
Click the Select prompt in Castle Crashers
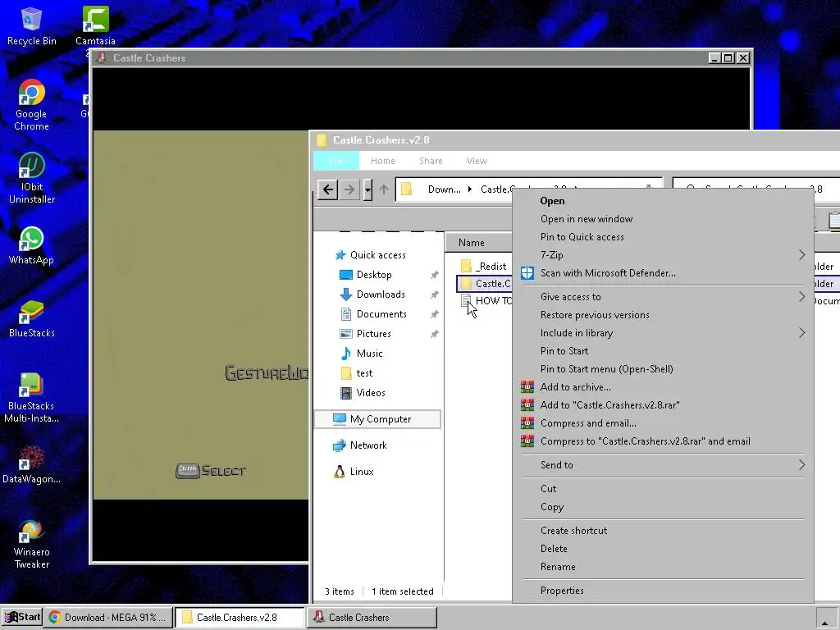pos(211,471)
